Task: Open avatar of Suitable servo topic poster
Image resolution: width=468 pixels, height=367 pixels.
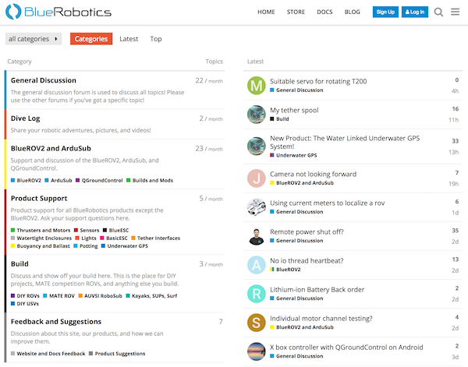Action: pos(256,86)
